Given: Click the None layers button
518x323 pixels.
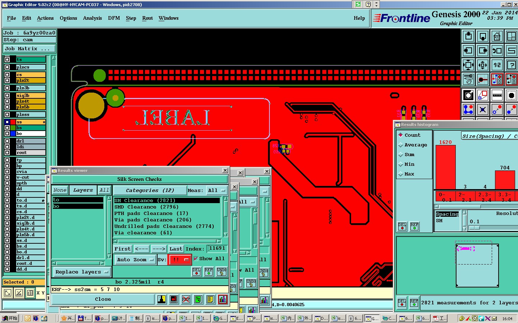Looking at the screenshot, I should click(60, 190).
